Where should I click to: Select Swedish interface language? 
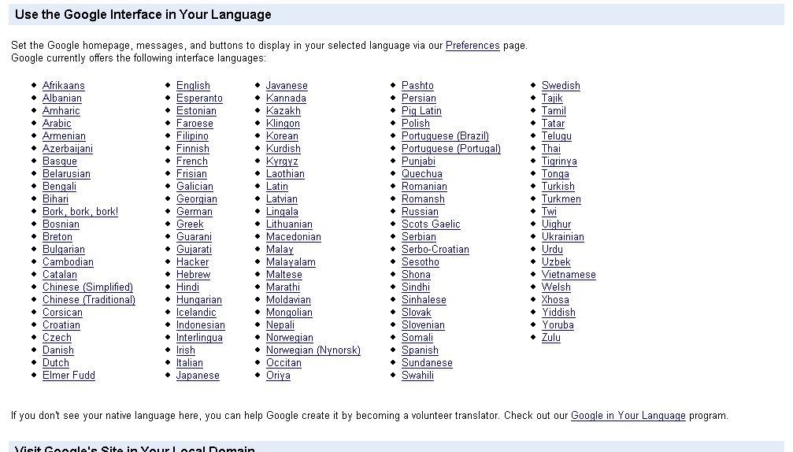[x=561, y=86]
